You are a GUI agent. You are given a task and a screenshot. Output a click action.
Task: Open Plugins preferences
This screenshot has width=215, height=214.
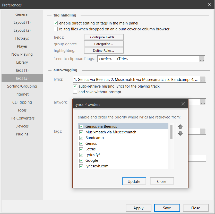(22, 134)
